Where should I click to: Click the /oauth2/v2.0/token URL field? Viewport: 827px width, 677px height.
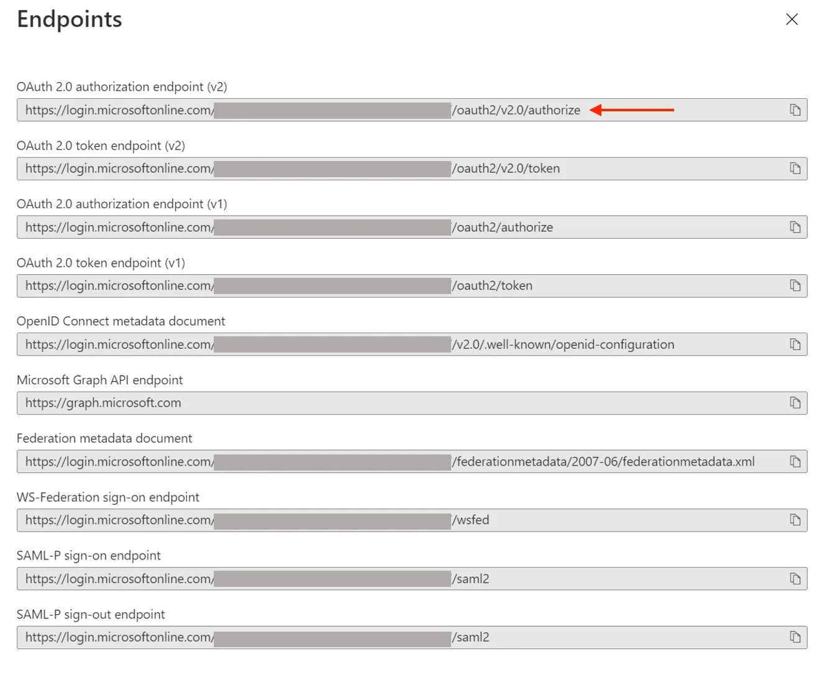coord(412,168)
